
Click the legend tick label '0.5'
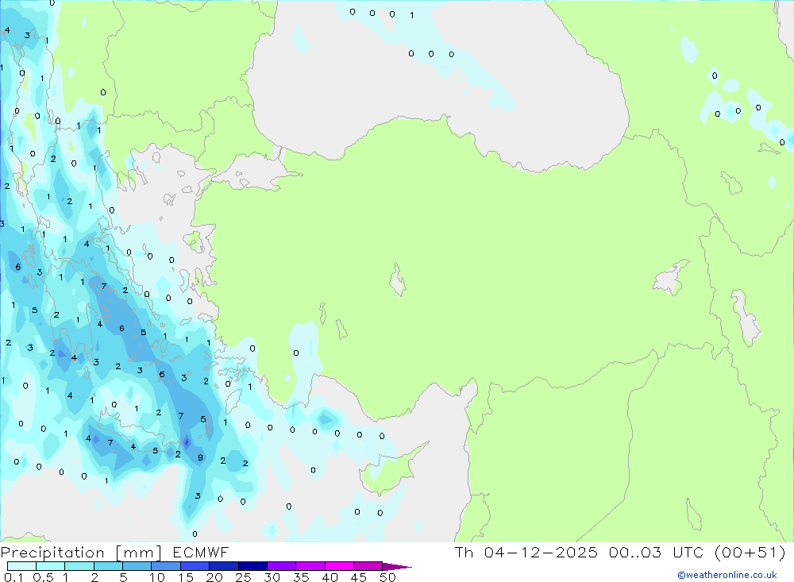(43, 577)
